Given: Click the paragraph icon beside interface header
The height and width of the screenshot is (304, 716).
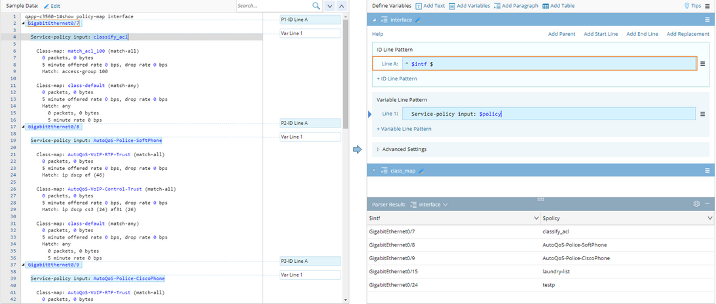Looking at the screenshot, I should pyautogui.click(x=385, y=20).
